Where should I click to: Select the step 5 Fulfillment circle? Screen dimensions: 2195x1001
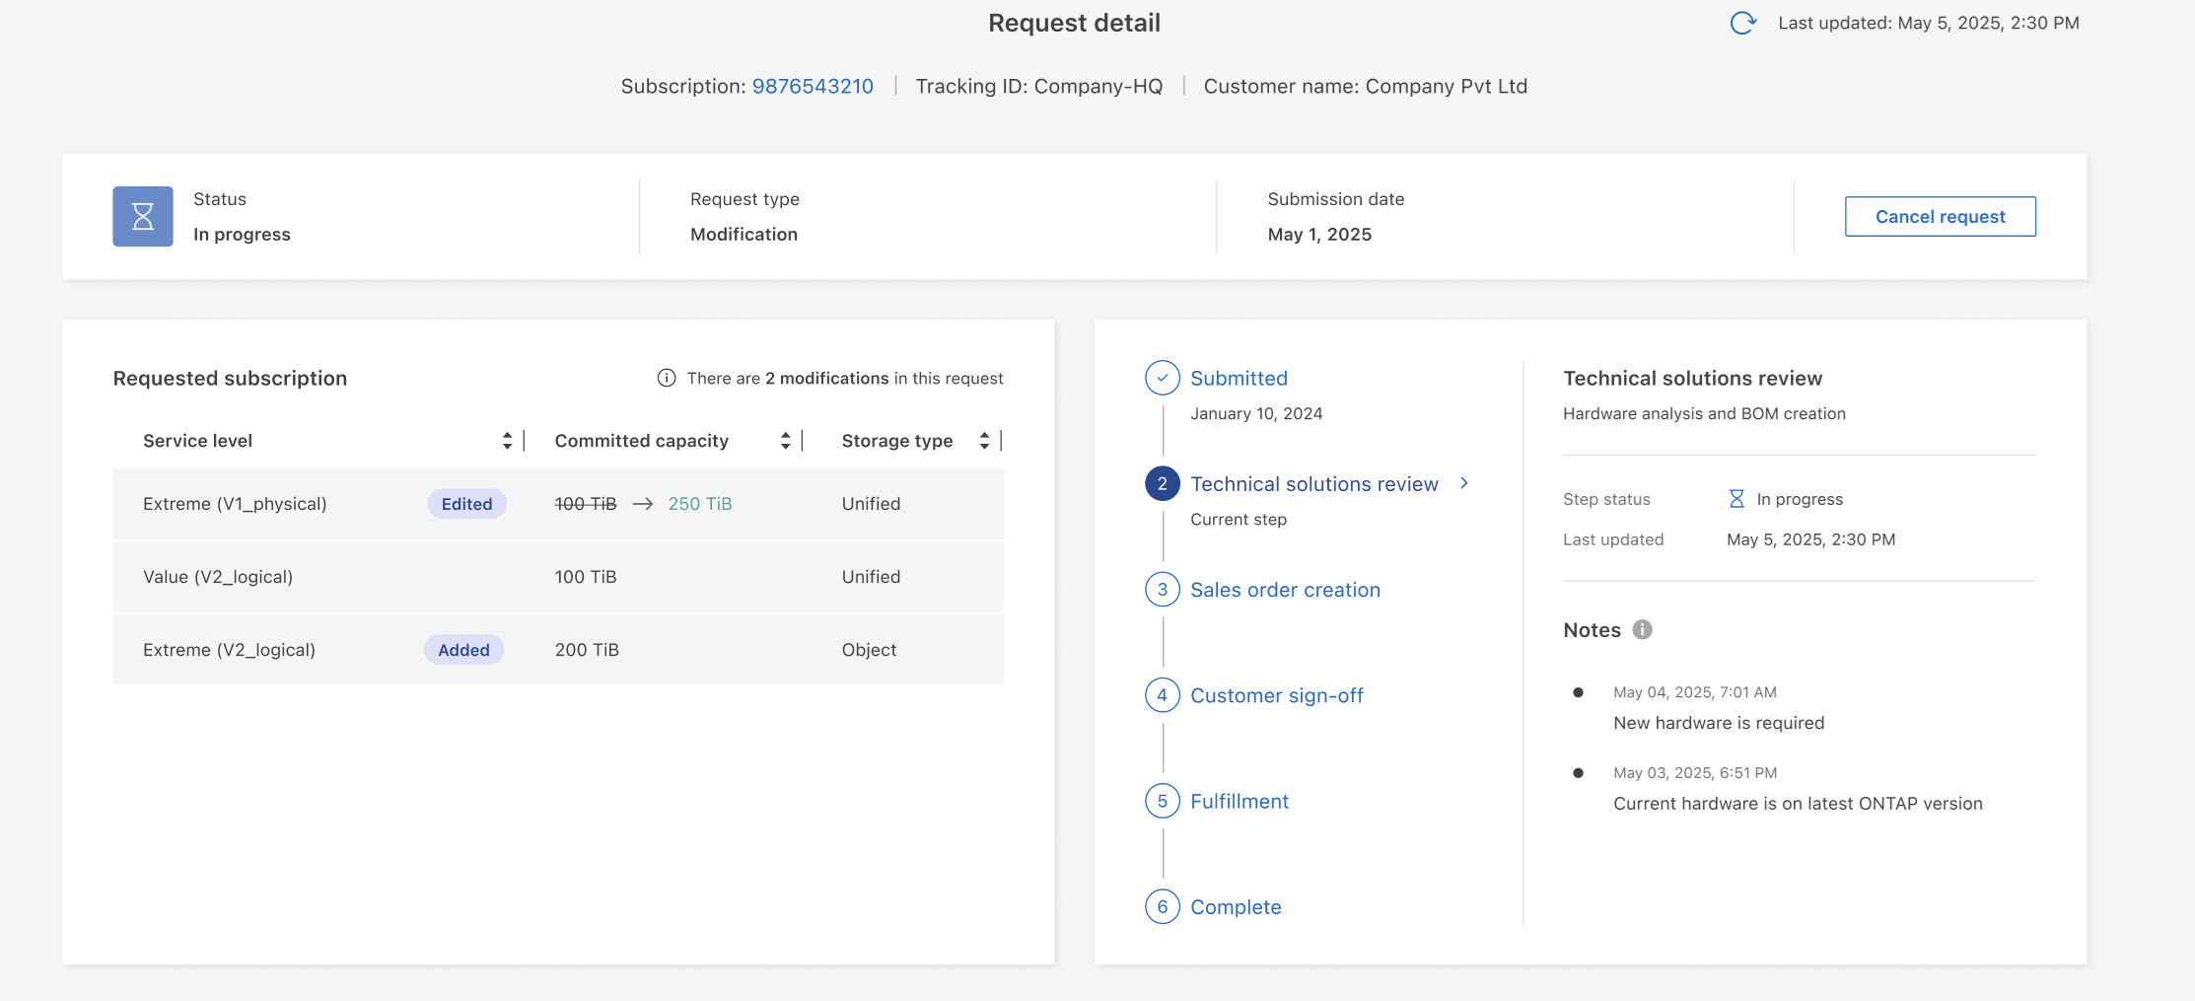1162,801
